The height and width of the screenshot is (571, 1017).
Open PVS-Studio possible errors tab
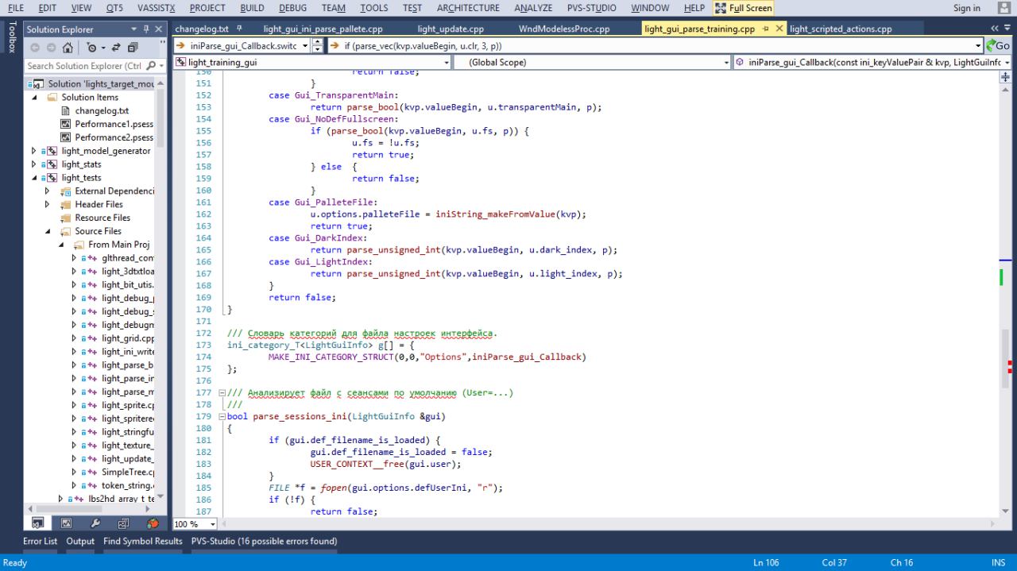(x=264, y=542)
